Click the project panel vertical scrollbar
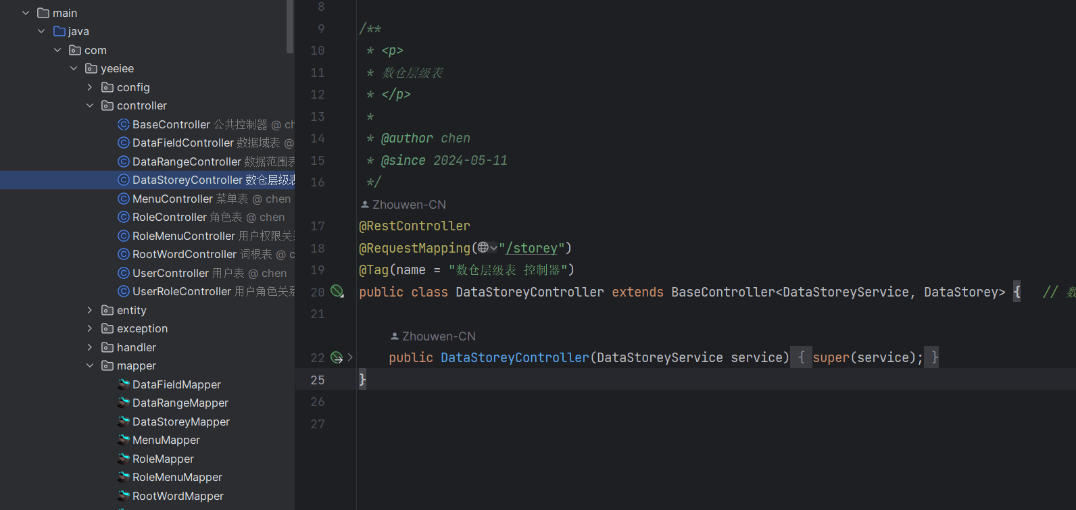 290,27
